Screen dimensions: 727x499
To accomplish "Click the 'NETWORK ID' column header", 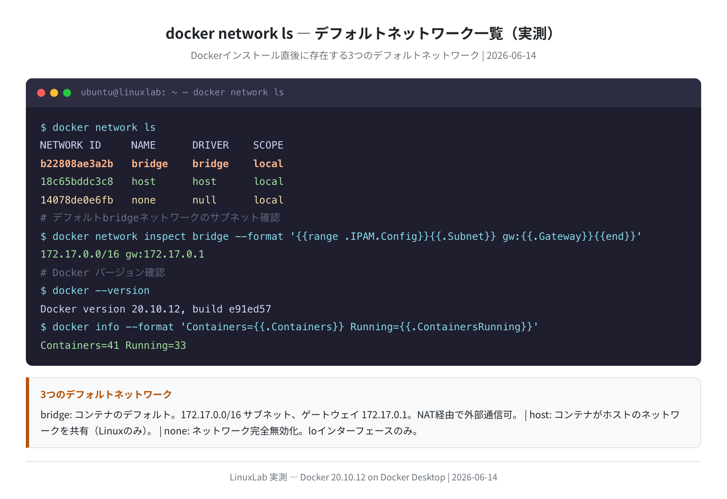I will pyautogui.click(x=71, y=145).
